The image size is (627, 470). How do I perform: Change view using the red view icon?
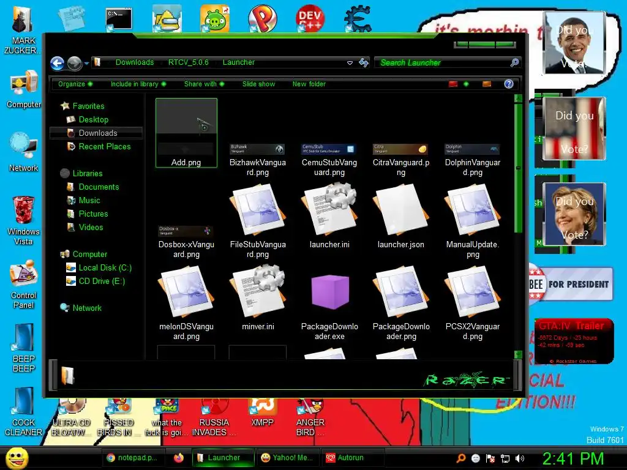tap(453, 84)
